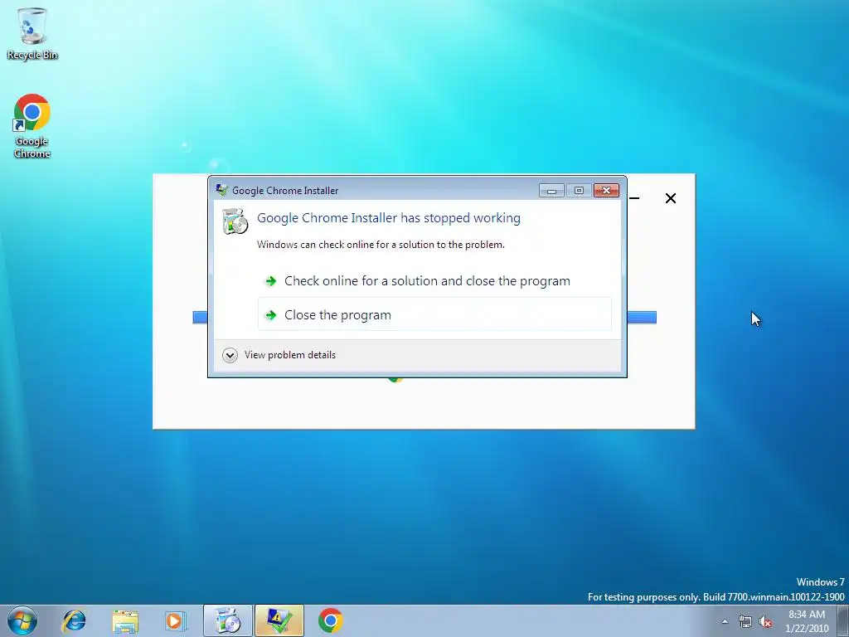849x637 pixels.
Task: Click the Show desktop button
Action: (x=843, y=620)
